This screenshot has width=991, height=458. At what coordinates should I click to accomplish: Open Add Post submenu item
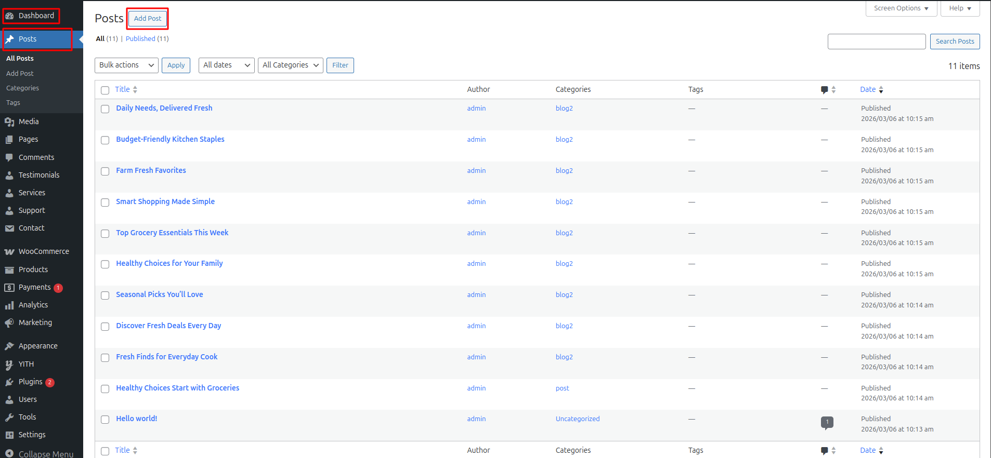pyautogui.click(x=20, y=74)
